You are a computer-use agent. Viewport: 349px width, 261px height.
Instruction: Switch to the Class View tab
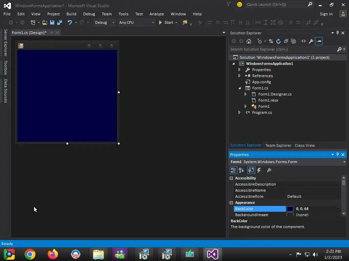pyautogui.click(x=304, y=145)
